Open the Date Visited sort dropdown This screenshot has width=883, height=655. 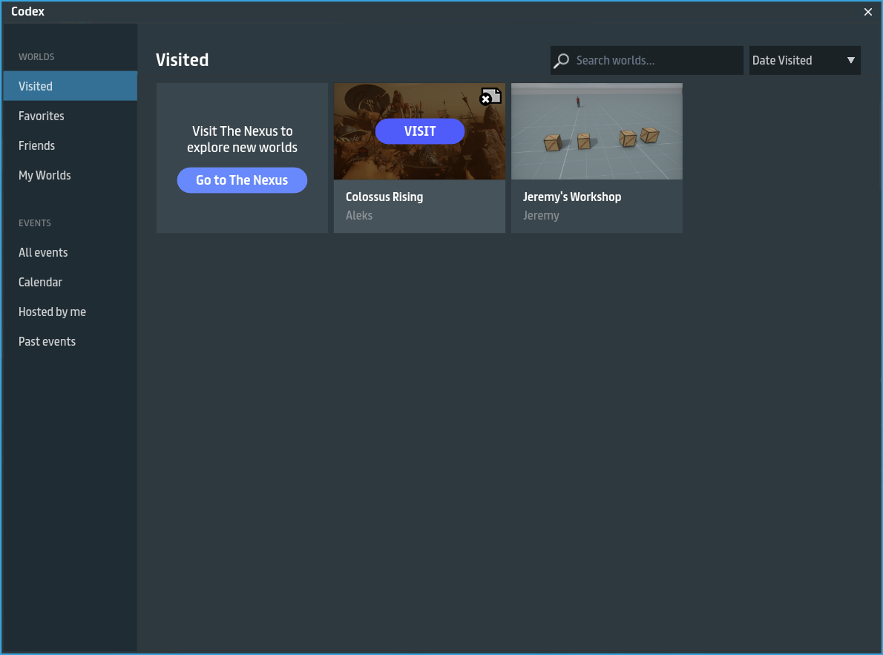(x=804, y=61)
